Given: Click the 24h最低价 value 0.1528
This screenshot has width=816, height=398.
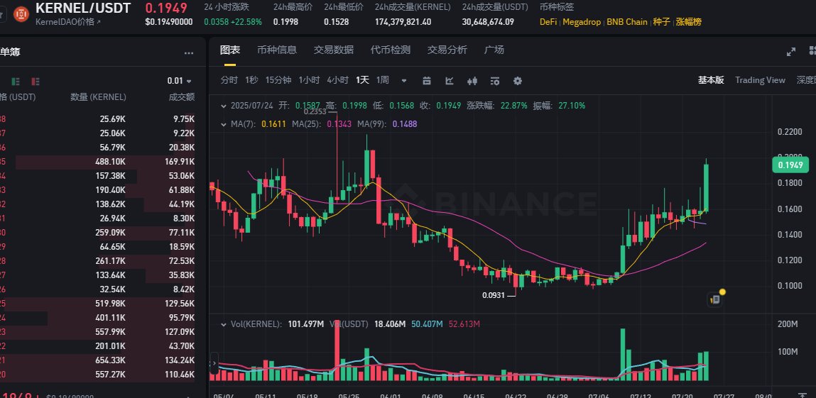Looking at the screenshot, I should tap(336, 22).
